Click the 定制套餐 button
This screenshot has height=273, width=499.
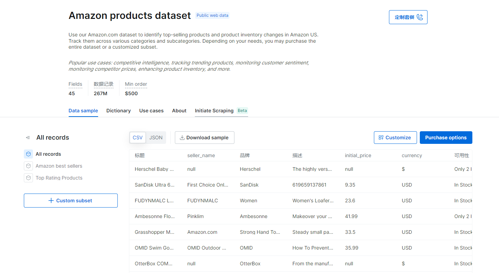(x=408, y=17)
